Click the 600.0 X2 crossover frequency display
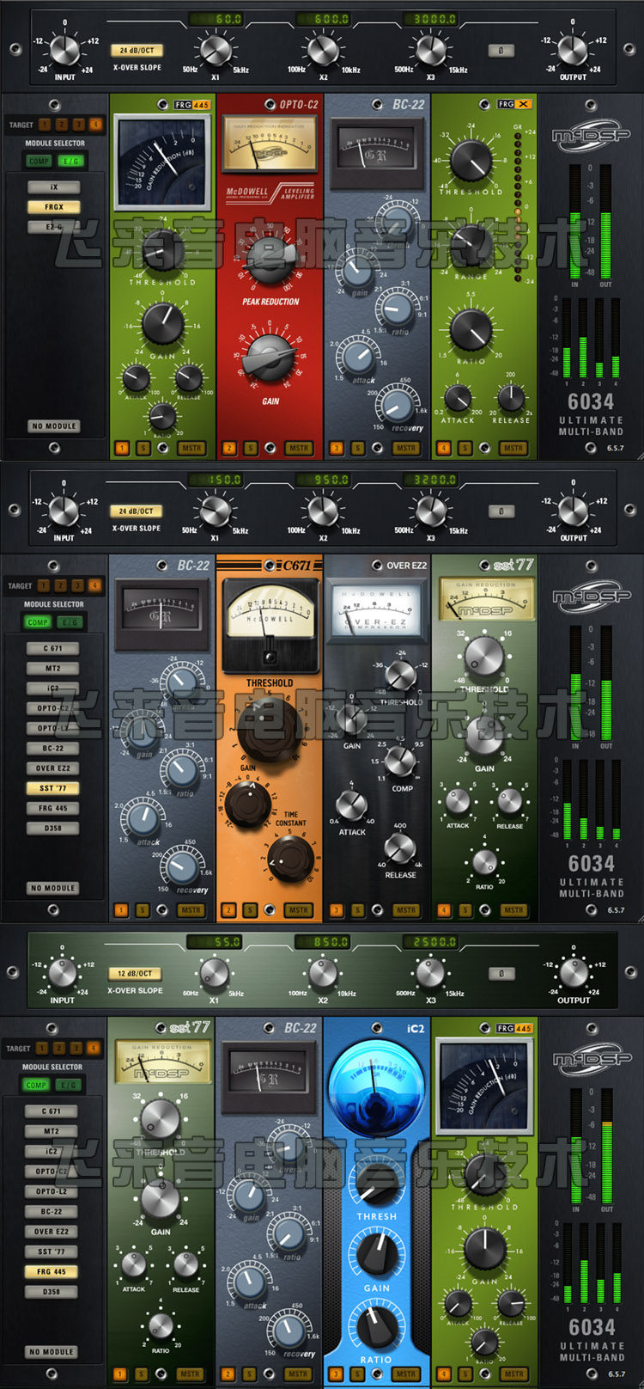 (x=324, y=18)
